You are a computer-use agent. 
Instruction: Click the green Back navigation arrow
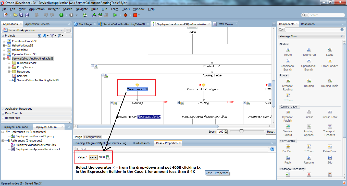61,15
